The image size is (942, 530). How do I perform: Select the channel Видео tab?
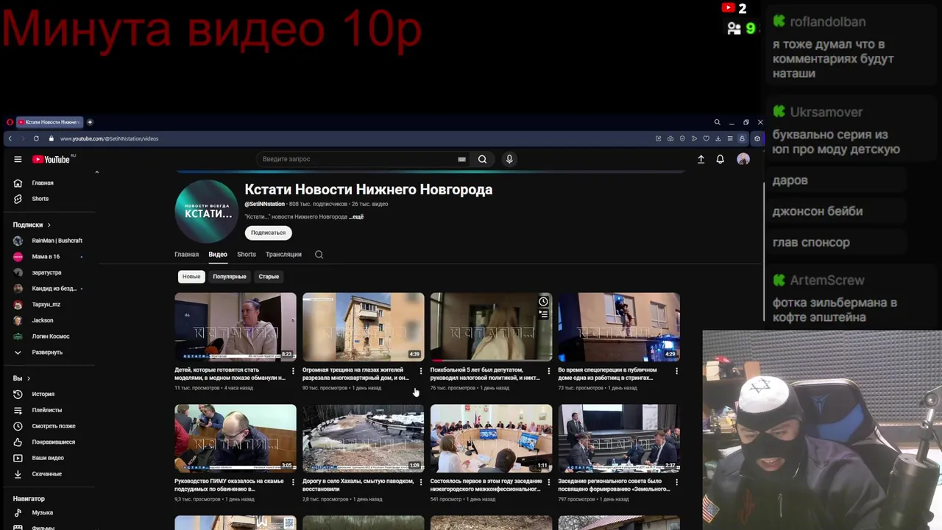[x=218, y=255]
